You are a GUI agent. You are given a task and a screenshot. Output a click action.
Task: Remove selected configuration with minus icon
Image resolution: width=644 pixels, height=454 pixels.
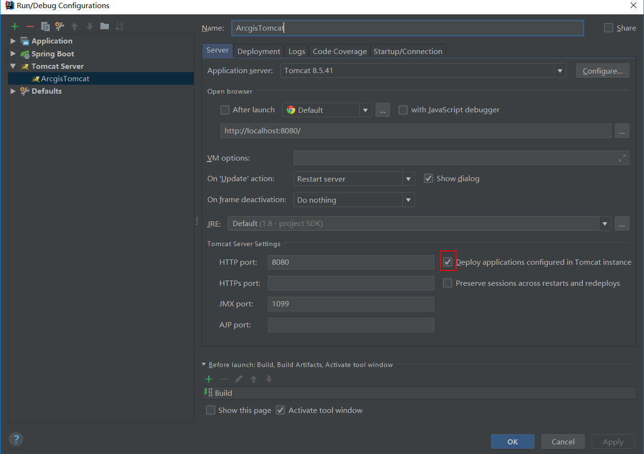[x=30, y=26]
